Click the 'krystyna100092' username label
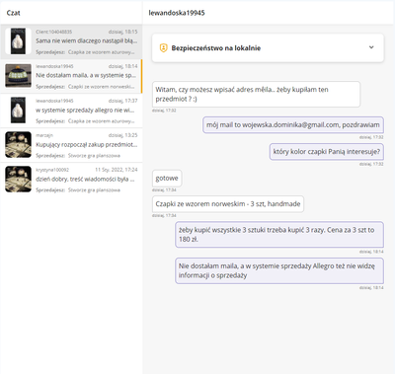Image resolution: width=395 pixels, height=374 pixels. pyautogui.click(x=52, y=170)
